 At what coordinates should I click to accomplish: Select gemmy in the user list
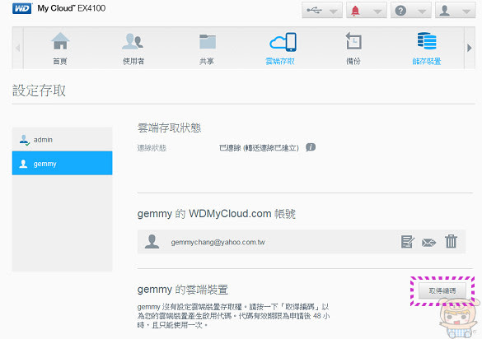click(62, 163)
